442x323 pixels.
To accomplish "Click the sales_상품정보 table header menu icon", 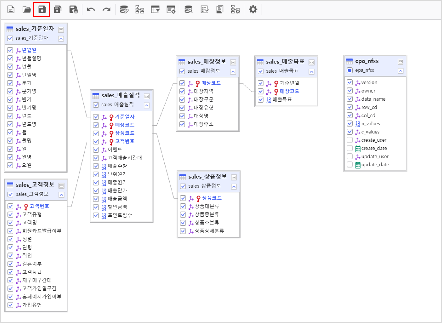I will [234, 178].
